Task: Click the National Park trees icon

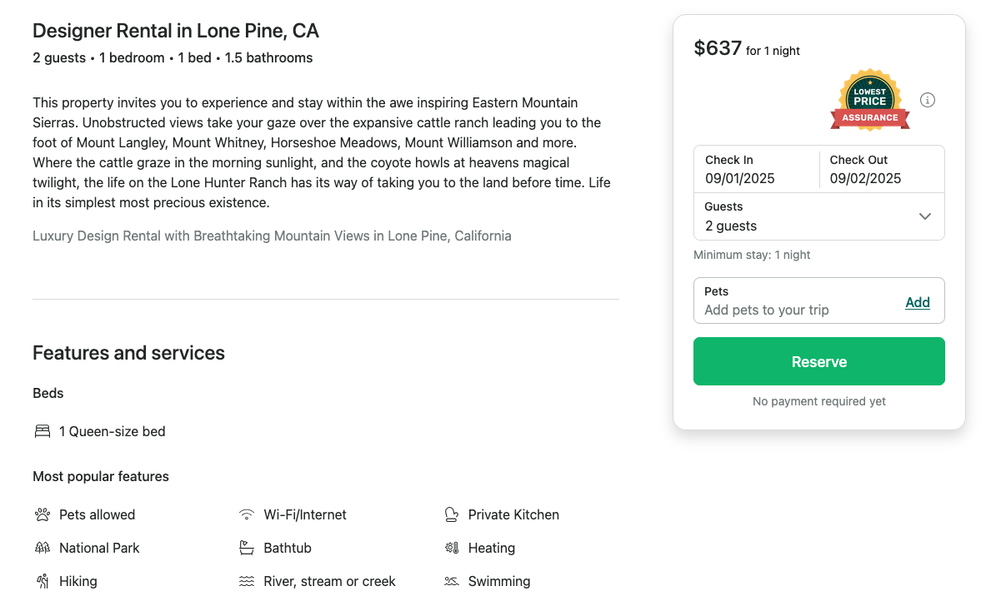Action: 42,548
